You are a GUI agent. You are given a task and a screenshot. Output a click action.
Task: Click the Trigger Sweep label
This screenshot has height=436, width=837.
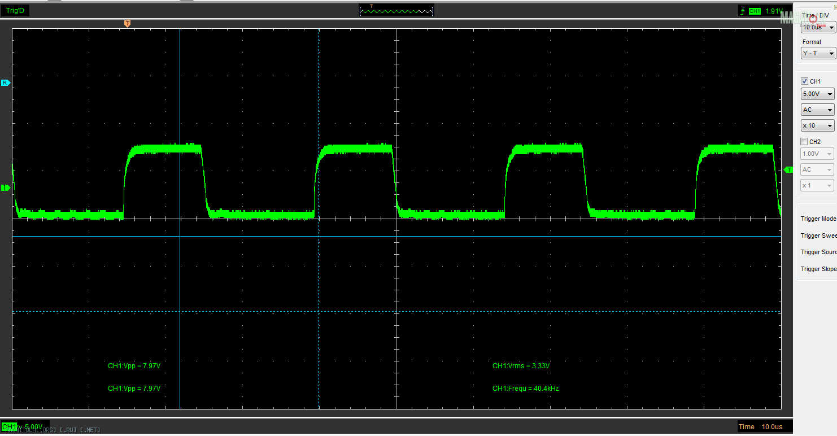click(x=818, y=236)
